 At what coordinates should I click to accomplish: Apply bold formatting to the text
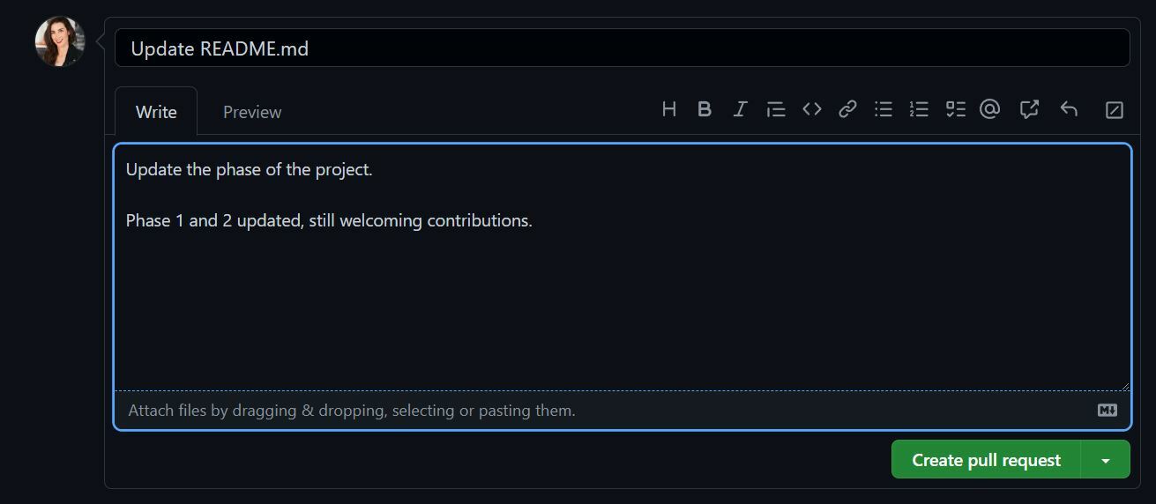coord(705,109)
